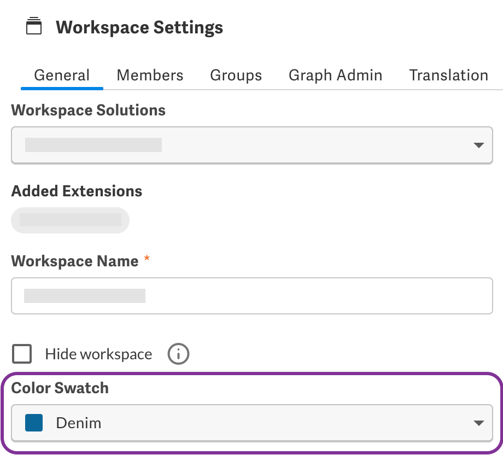Image resolution: width=503 pixels, height=455 pixels.
Task: Open the Members tab
Action: point(150,75)
